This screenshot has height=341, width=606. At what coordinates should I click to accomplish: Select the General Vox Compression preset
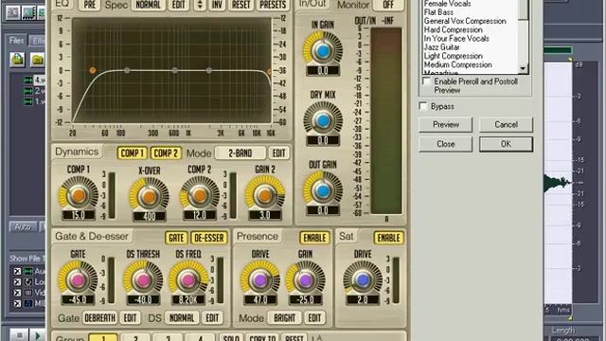tap(465, 21)
